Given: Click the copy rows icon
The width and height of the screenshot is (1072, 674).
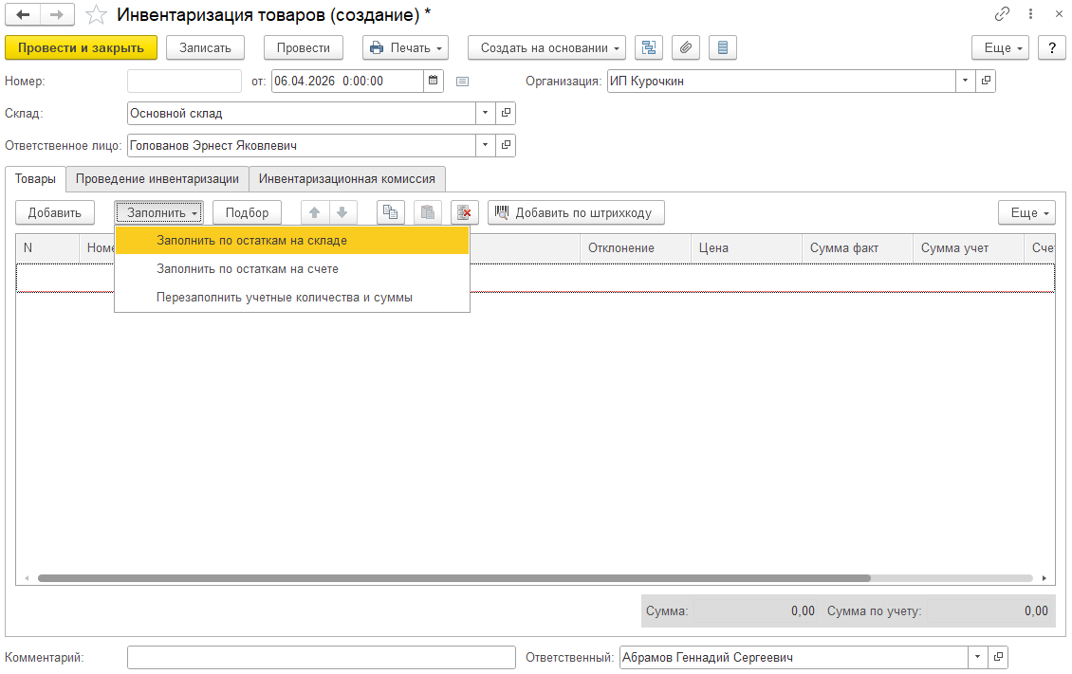Looking at the screenshot, I should pos(390,212).
